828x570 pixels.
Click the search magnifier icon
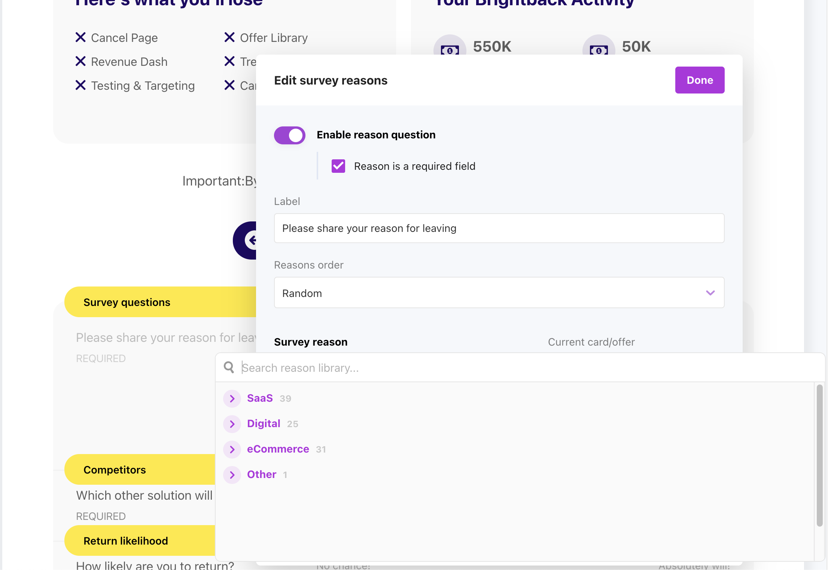pyautogui.click(x=229, y=367)
